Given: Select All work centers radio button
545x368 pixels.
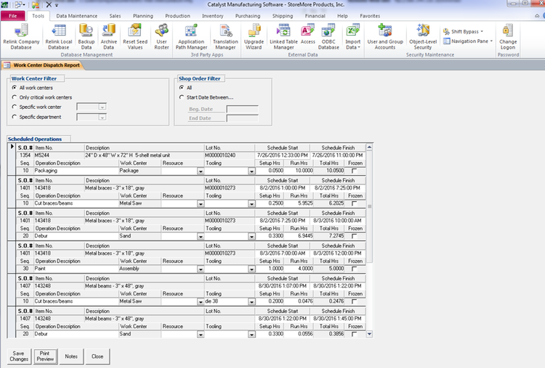Looking at the screenshot, I should (15, 88).
